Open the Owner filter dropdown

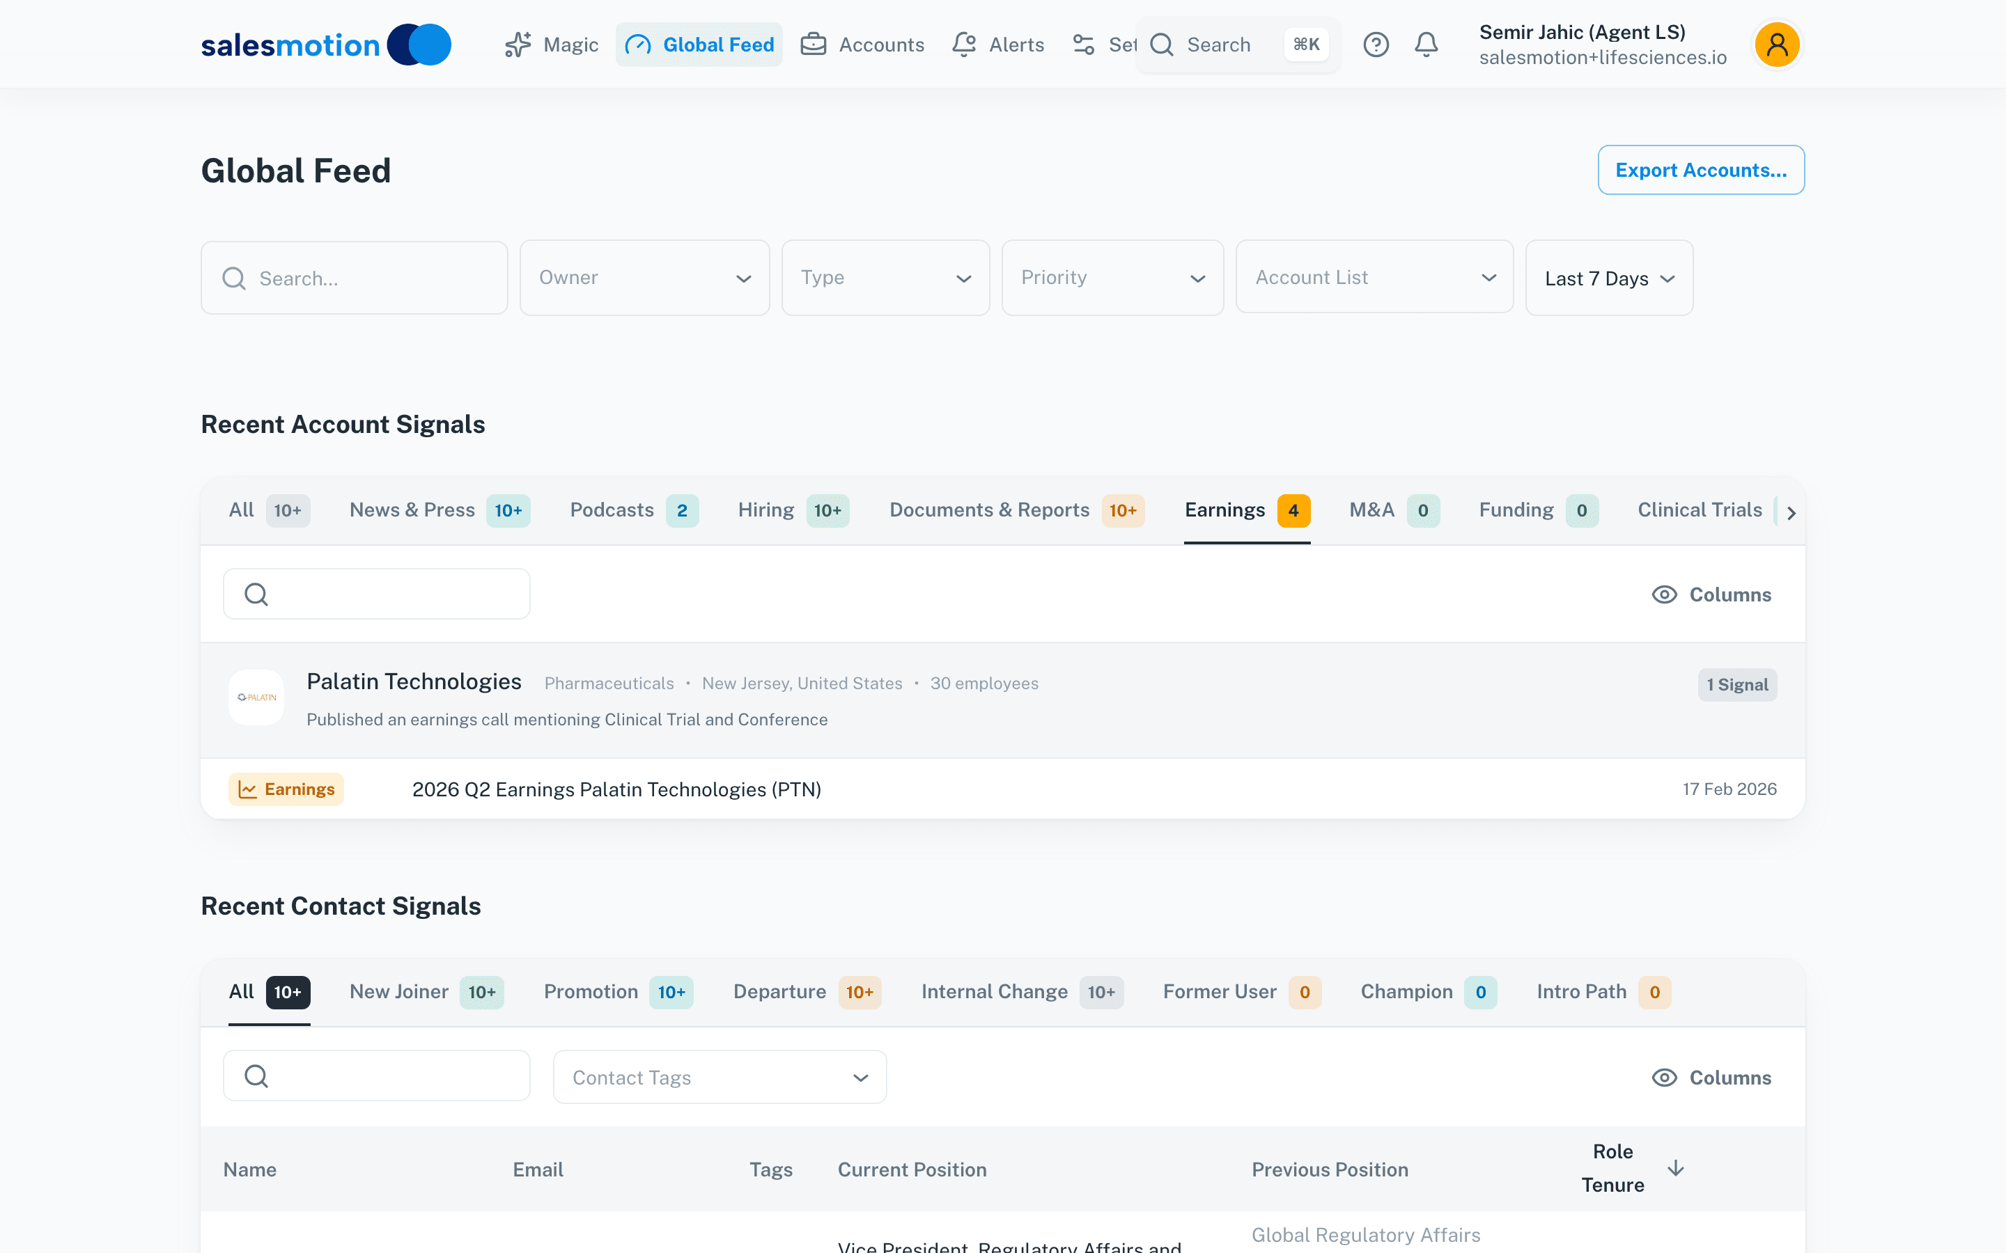(644, 278)
